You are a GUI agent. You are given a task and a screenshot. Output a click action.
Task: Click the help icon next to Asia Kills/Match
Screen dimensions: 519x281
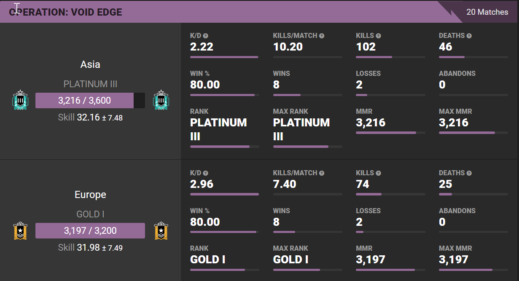pos(322,36)
